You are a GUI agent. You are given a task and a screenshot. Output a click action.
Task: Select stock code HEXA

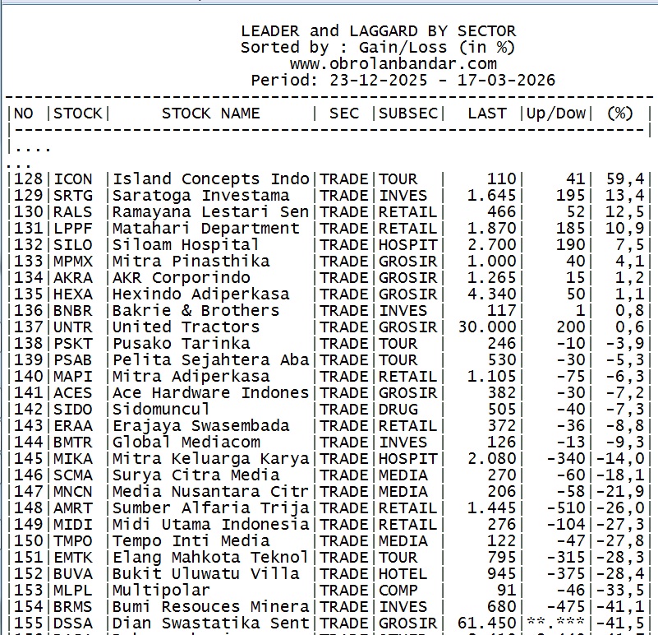click(72, 294)
